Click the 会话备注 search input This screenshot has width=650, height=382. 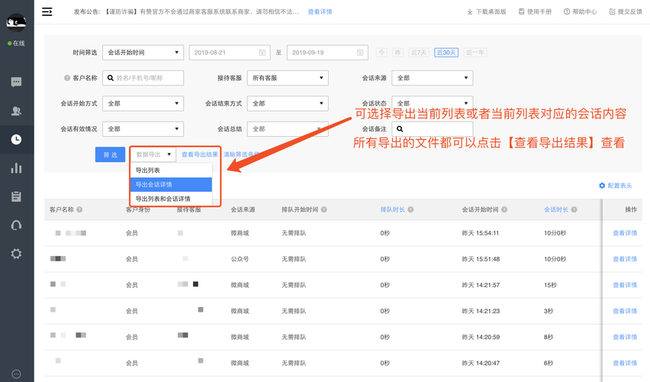coord(433,129)
